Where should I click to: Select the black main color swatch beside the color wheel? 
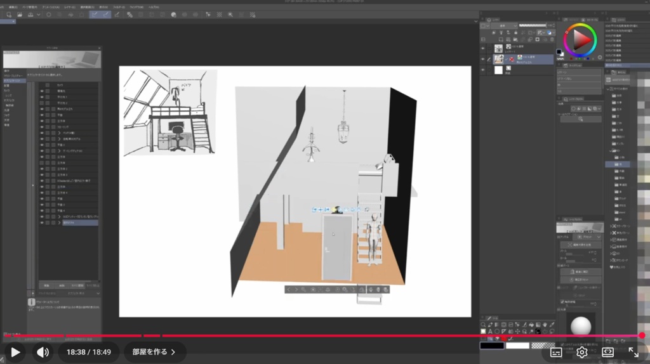coord(559,52)
